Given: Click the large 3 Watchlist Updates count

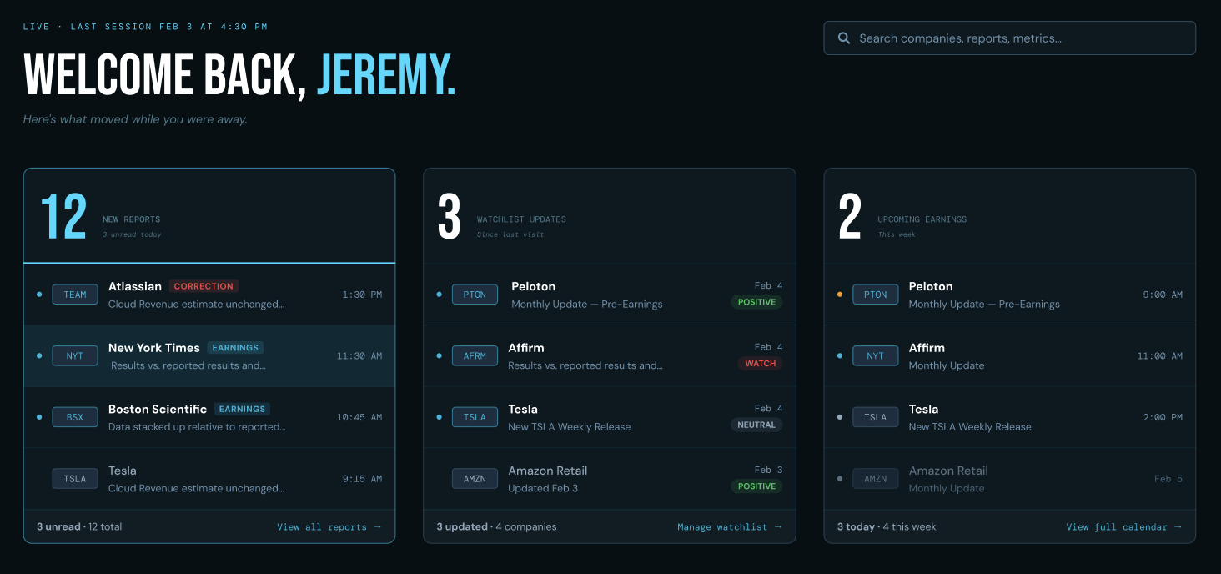Looking at the screenshot, I should coord(450,217).
